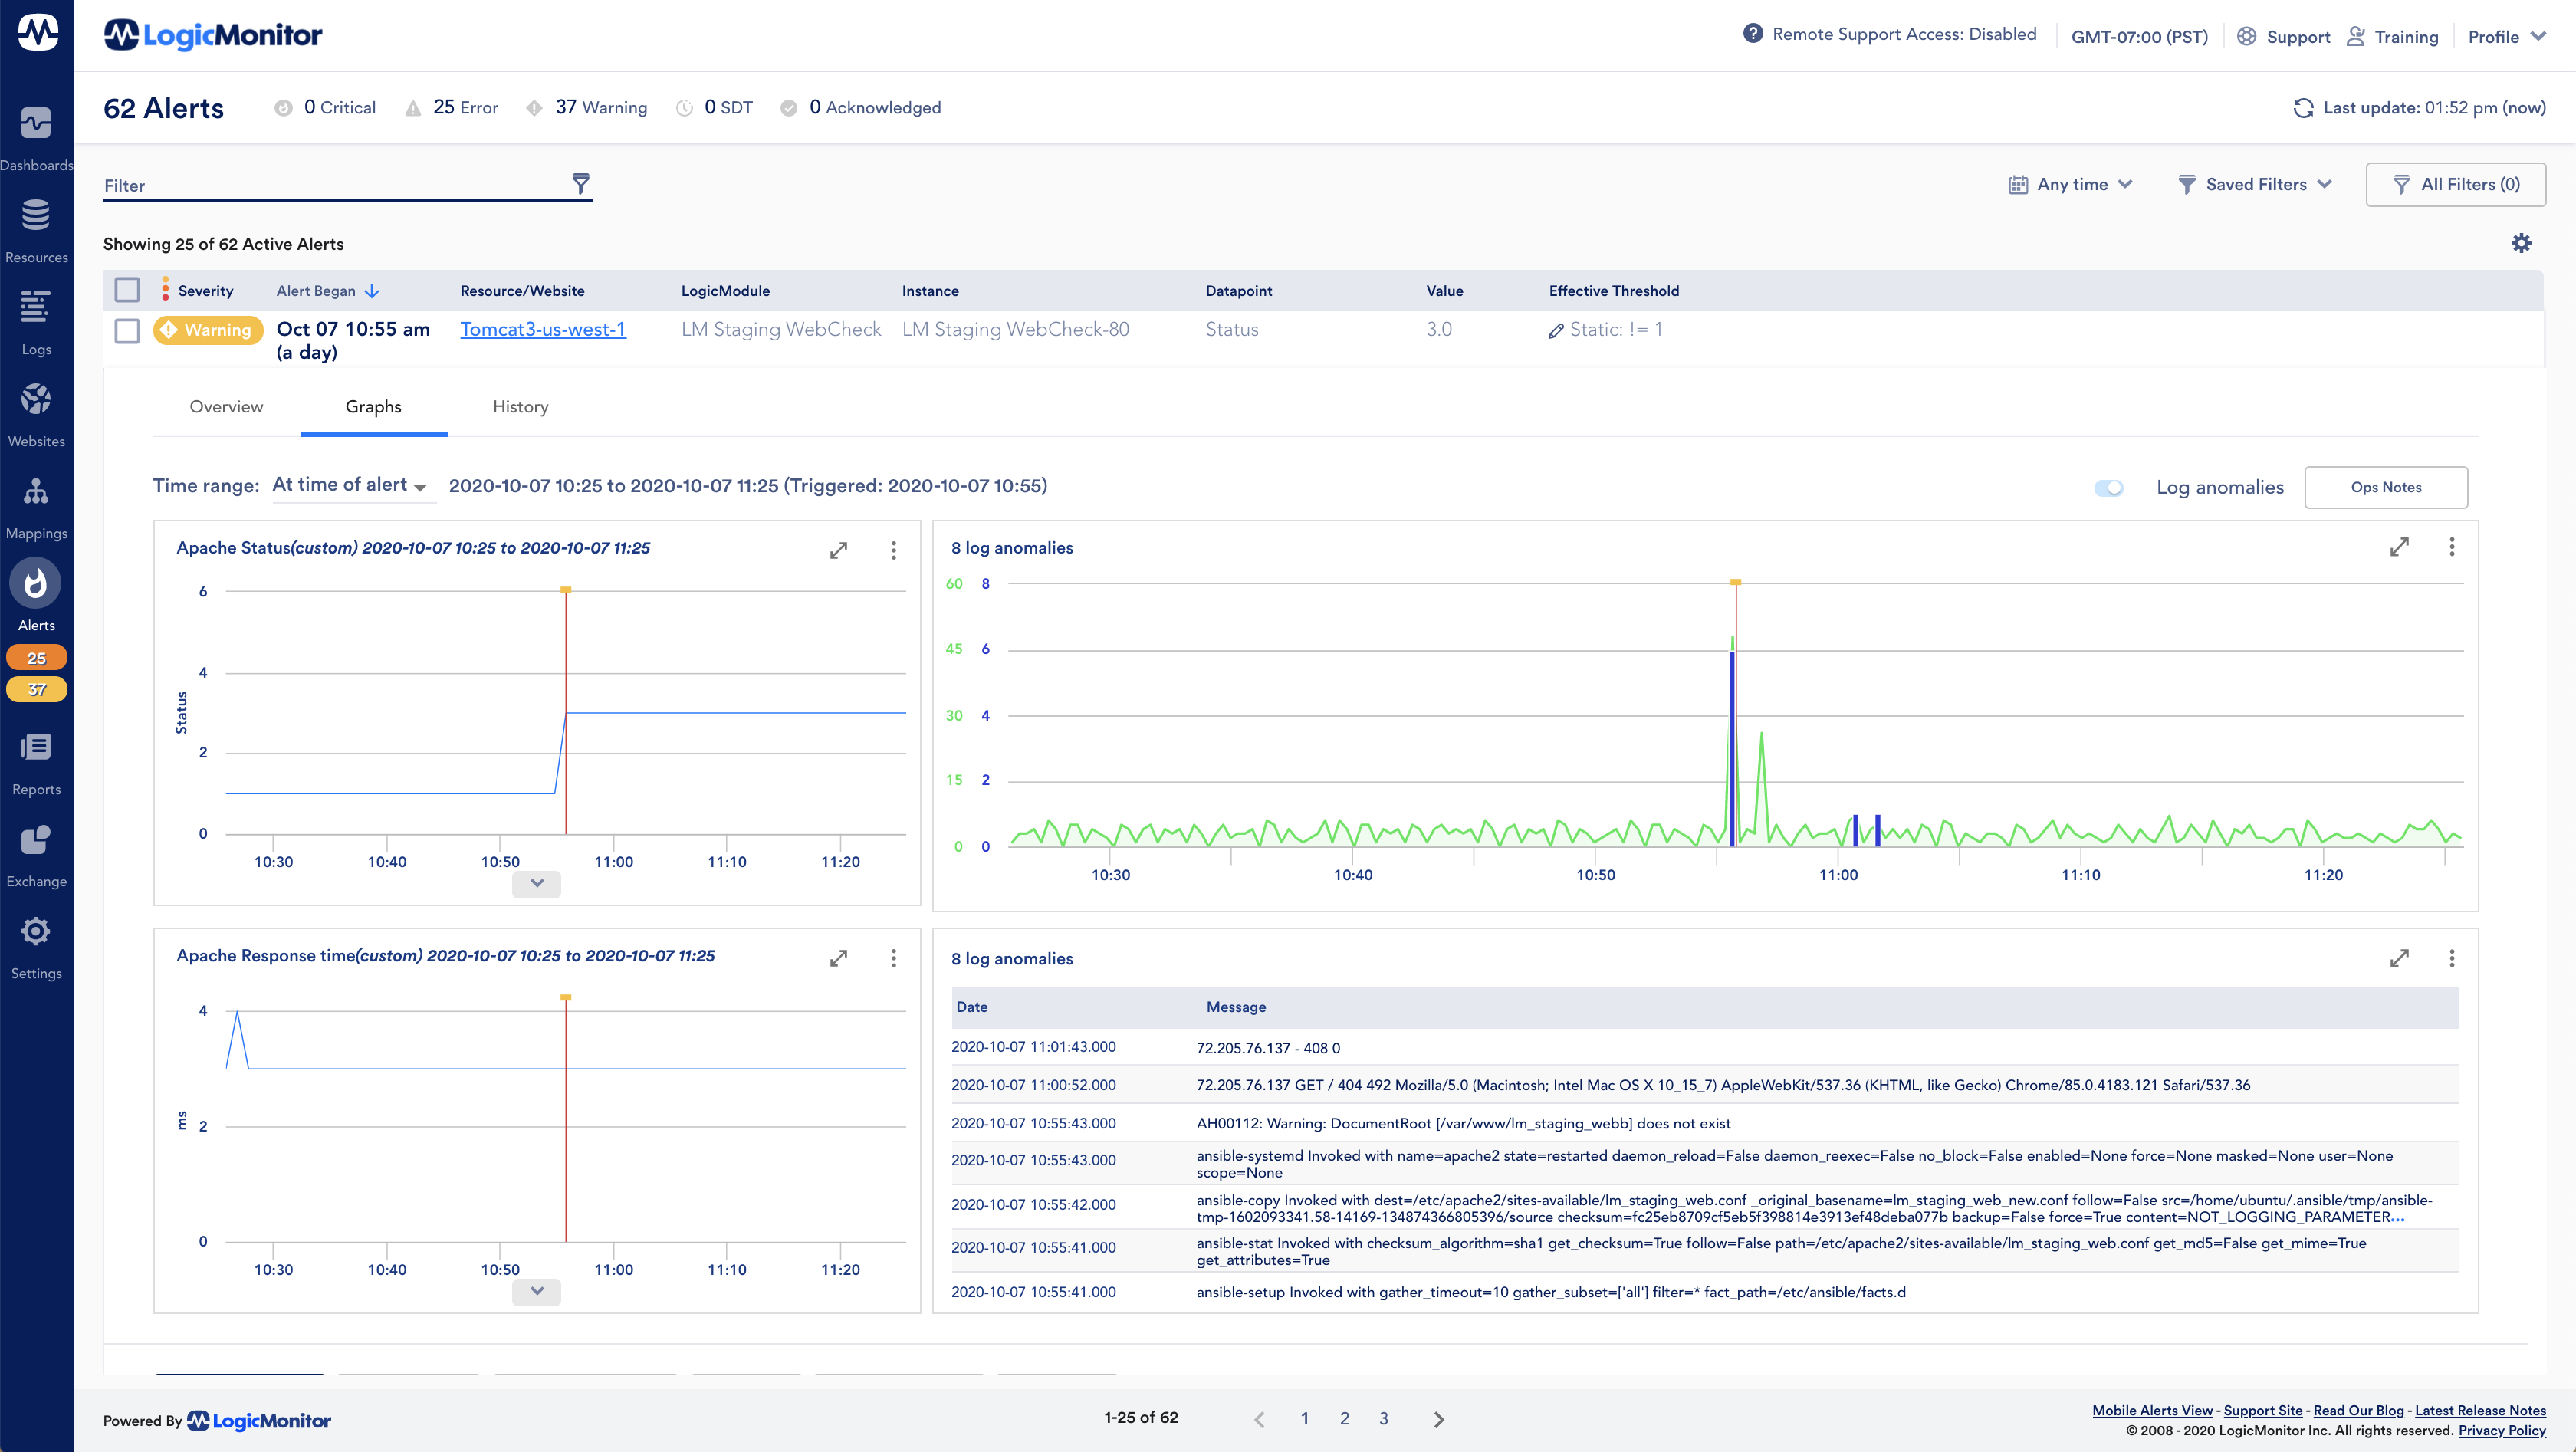2576x1452 pixels.
Task: Expand the chevron below Apache Status graph
Action: point(536,883)
